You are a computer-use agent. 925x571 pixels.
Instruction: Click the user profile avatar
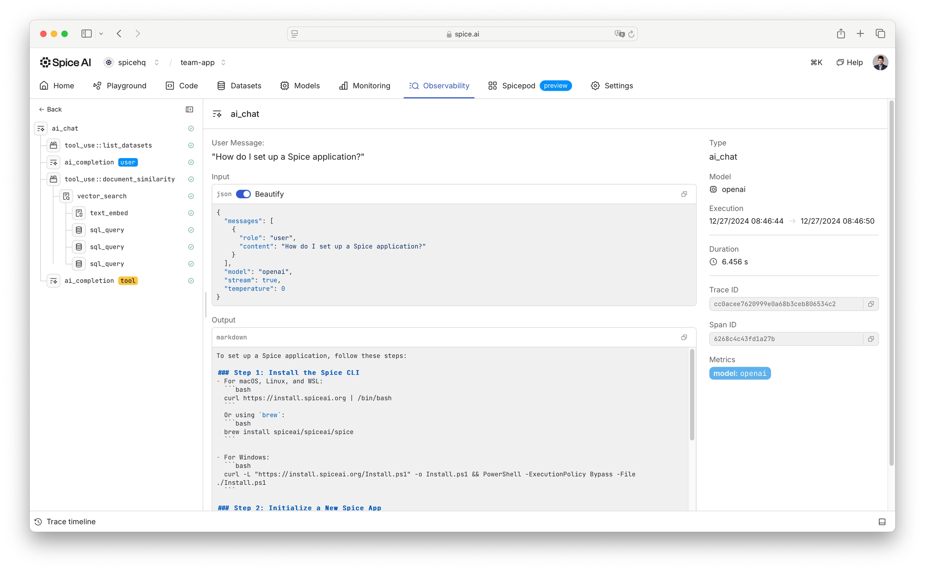[x=880, y=63]
